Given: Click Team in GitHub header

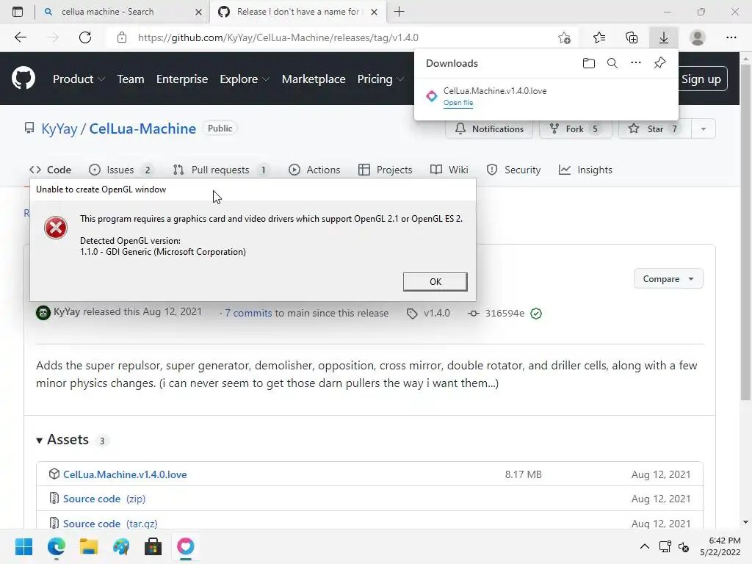Looking at the screenshot, I should point(131,79).
